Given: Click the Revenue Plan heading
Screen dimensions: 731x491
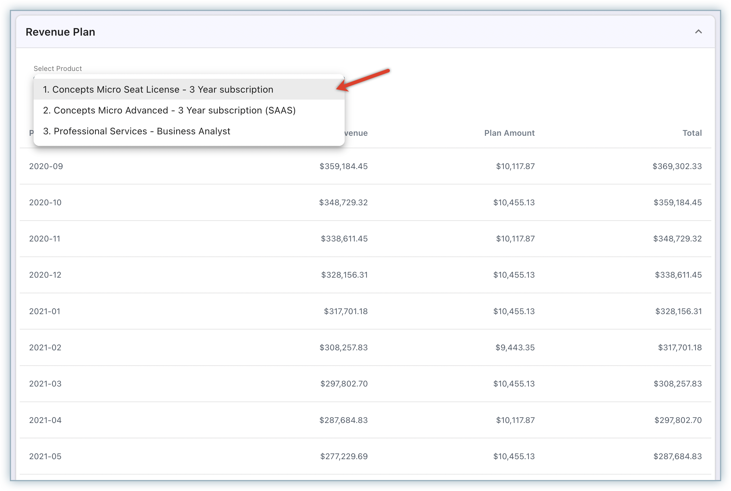Looking at the screenshot, I should [61, 32].
